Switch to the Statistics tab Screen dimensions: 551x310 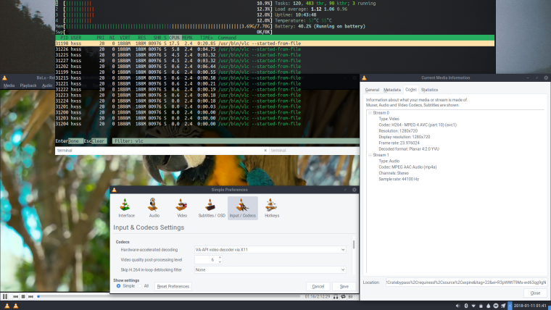429,90
